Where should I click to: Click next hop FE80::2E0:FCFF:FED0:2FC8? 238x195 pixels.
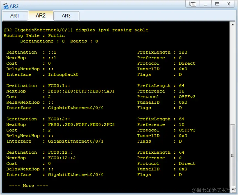[81, 124]
